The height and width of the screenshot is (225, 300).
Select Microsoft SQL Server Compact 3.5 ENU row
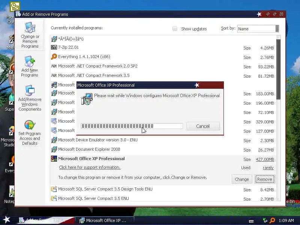[93, 198]
